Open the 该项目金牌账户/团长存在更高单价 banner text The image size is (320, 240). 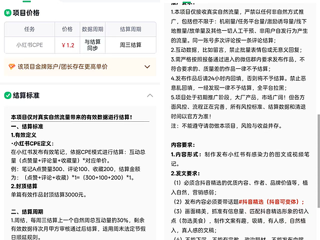point(63,66)
